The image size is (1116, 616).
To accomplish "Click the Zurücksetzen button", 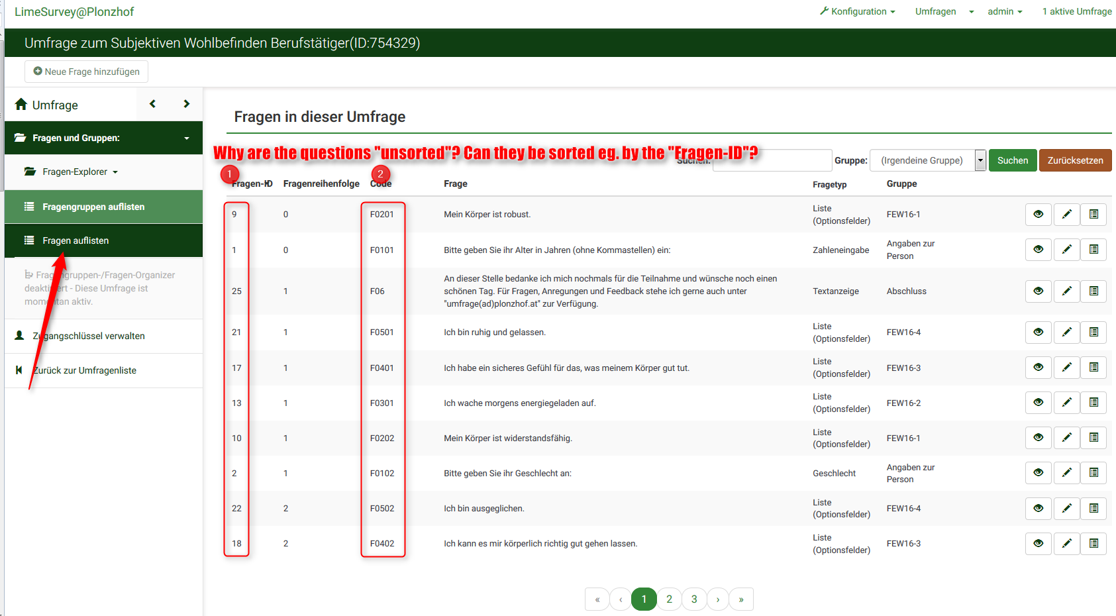I will (1075, 160).
